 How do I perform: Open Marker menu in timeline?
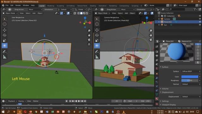[x=36, y=101]
